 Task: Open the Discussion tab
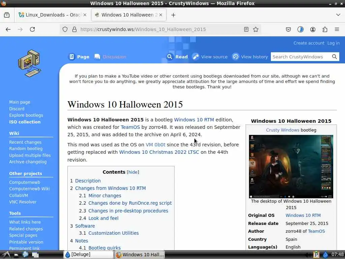111,57
